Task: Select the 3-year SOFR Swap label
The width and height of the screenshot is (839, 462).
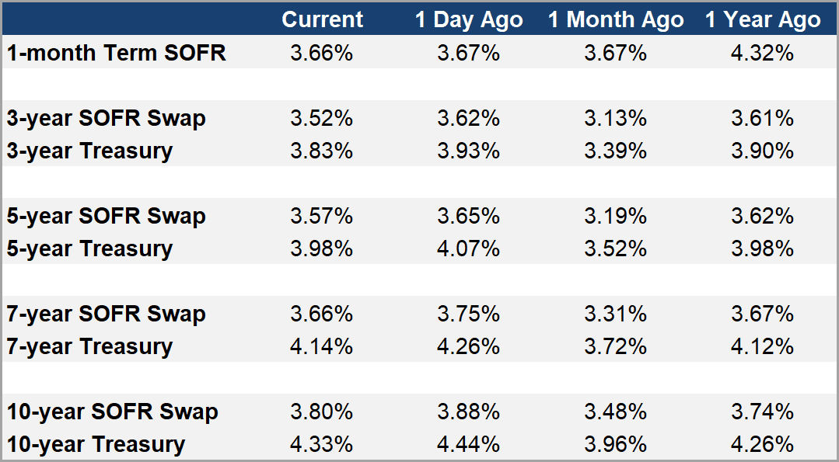Action: 107,118
